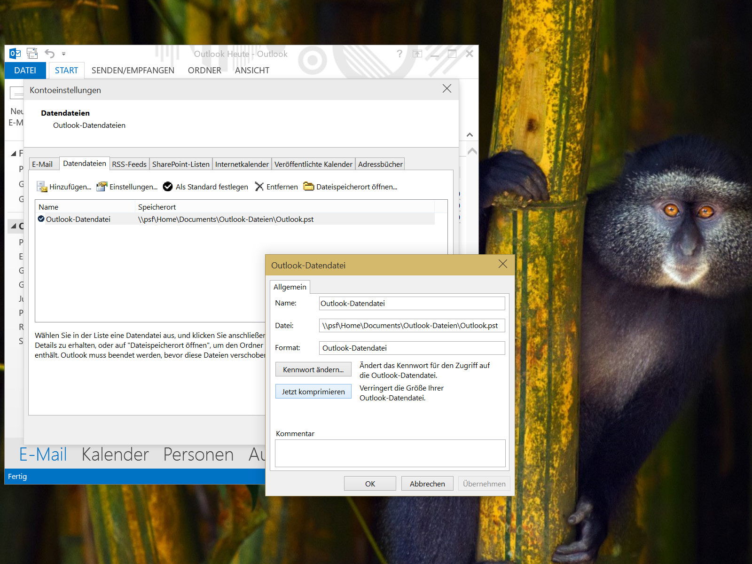Viewport: 752px width, 564px height.
Task: Click Entfernen to remove data file
Action: tap(276, 187)
